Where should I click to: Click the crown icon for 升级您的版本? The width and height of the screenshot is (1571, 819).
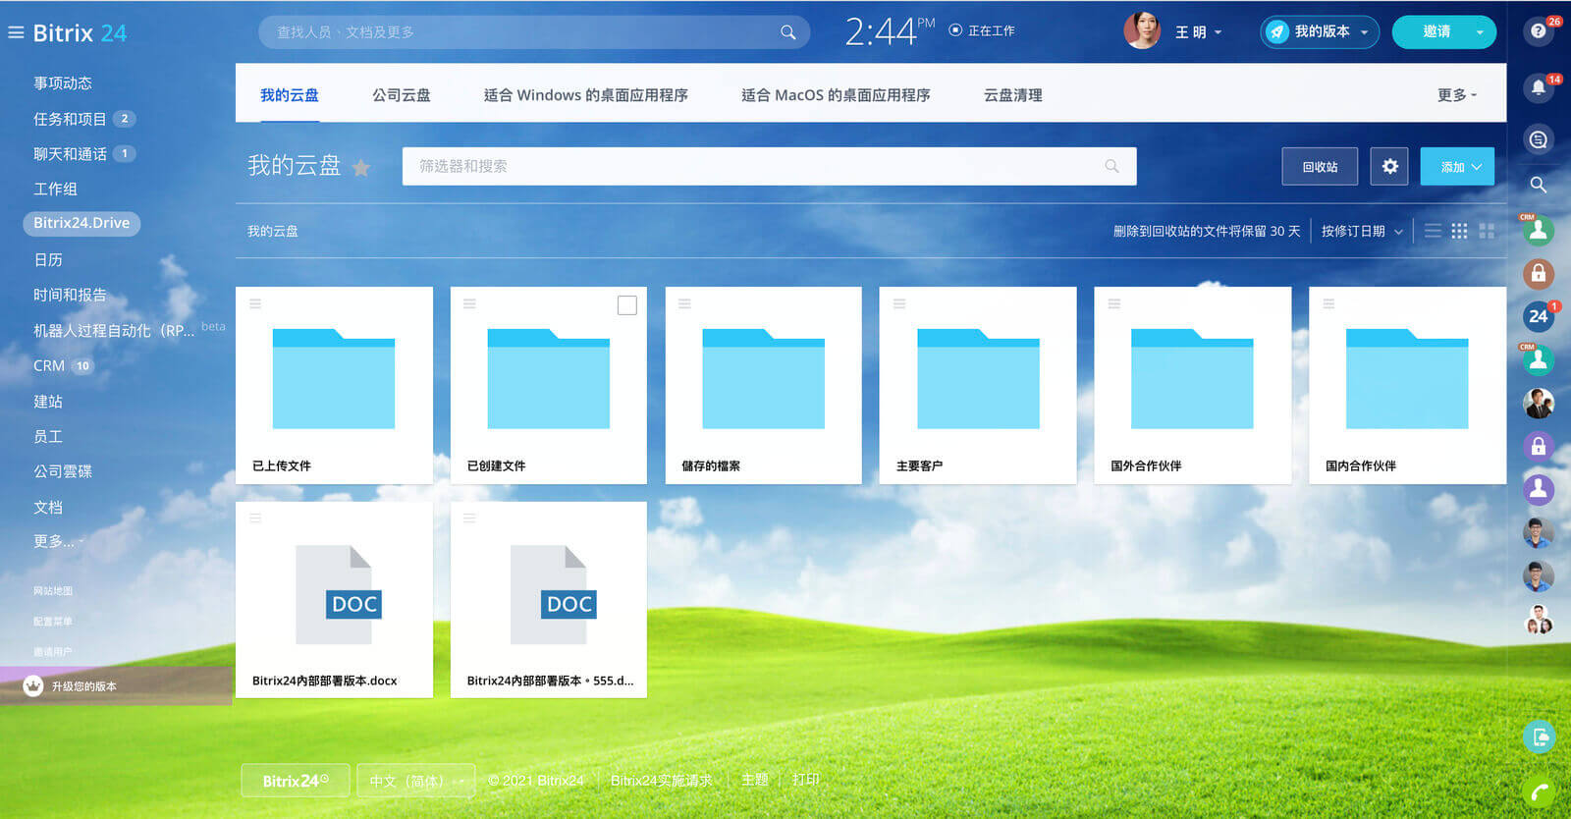pos(33,685)
